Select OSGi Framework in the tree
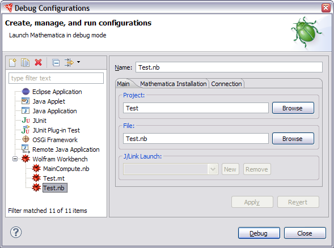 (x=55, y=140)
